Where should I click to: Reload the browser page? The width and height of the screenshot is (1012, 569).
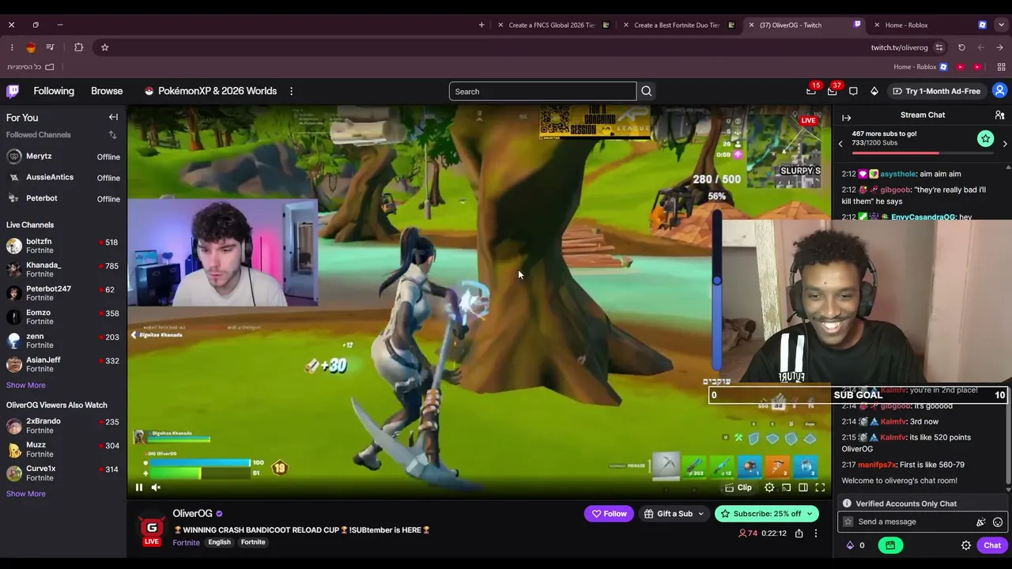pyautogui.click(x=961, y=47)
